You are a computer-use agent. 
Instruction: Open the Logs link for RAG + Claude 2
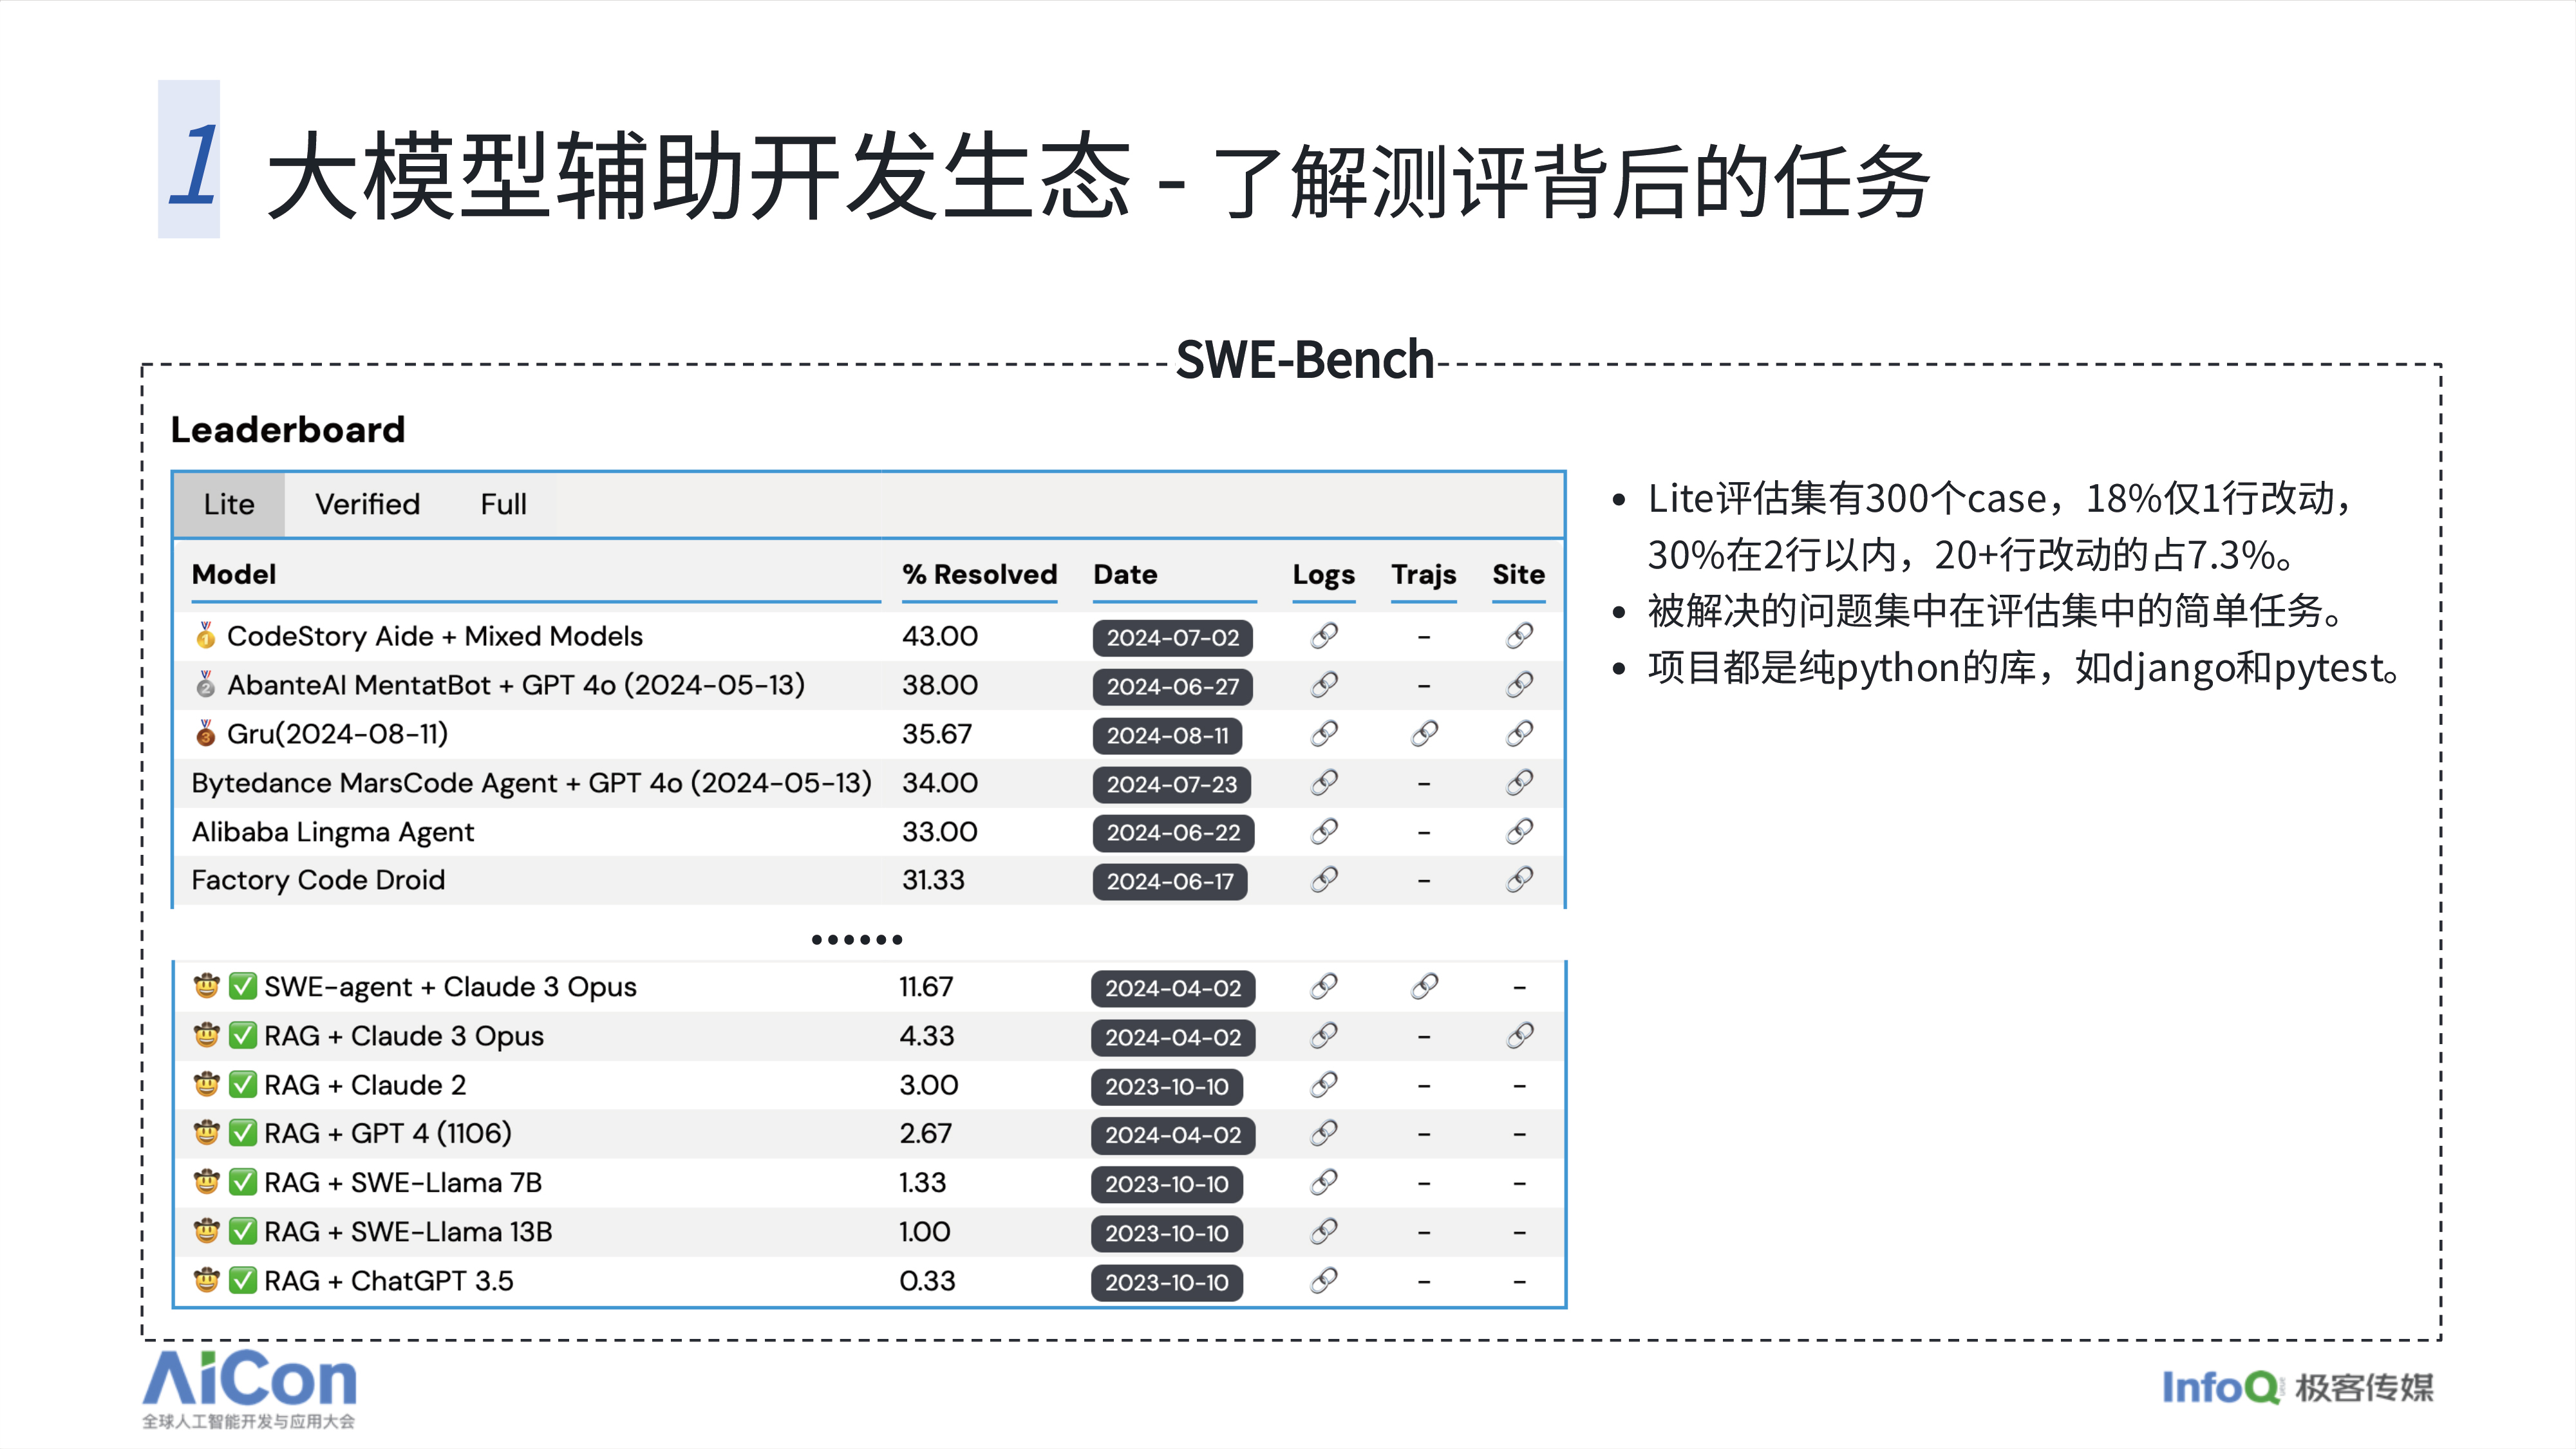point(1324,1085)
